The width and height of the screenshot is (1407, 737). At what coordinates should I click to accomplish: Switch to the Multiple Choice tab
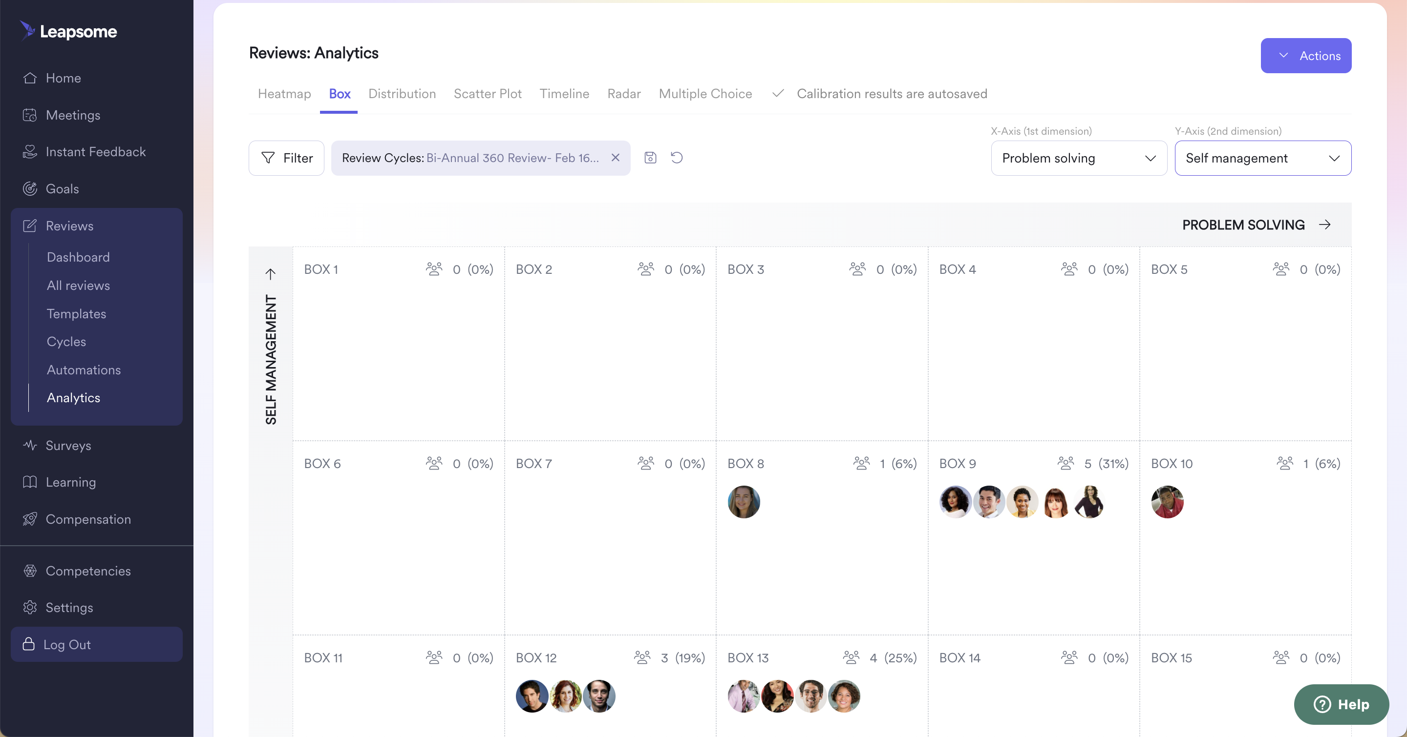coord(705,94)
